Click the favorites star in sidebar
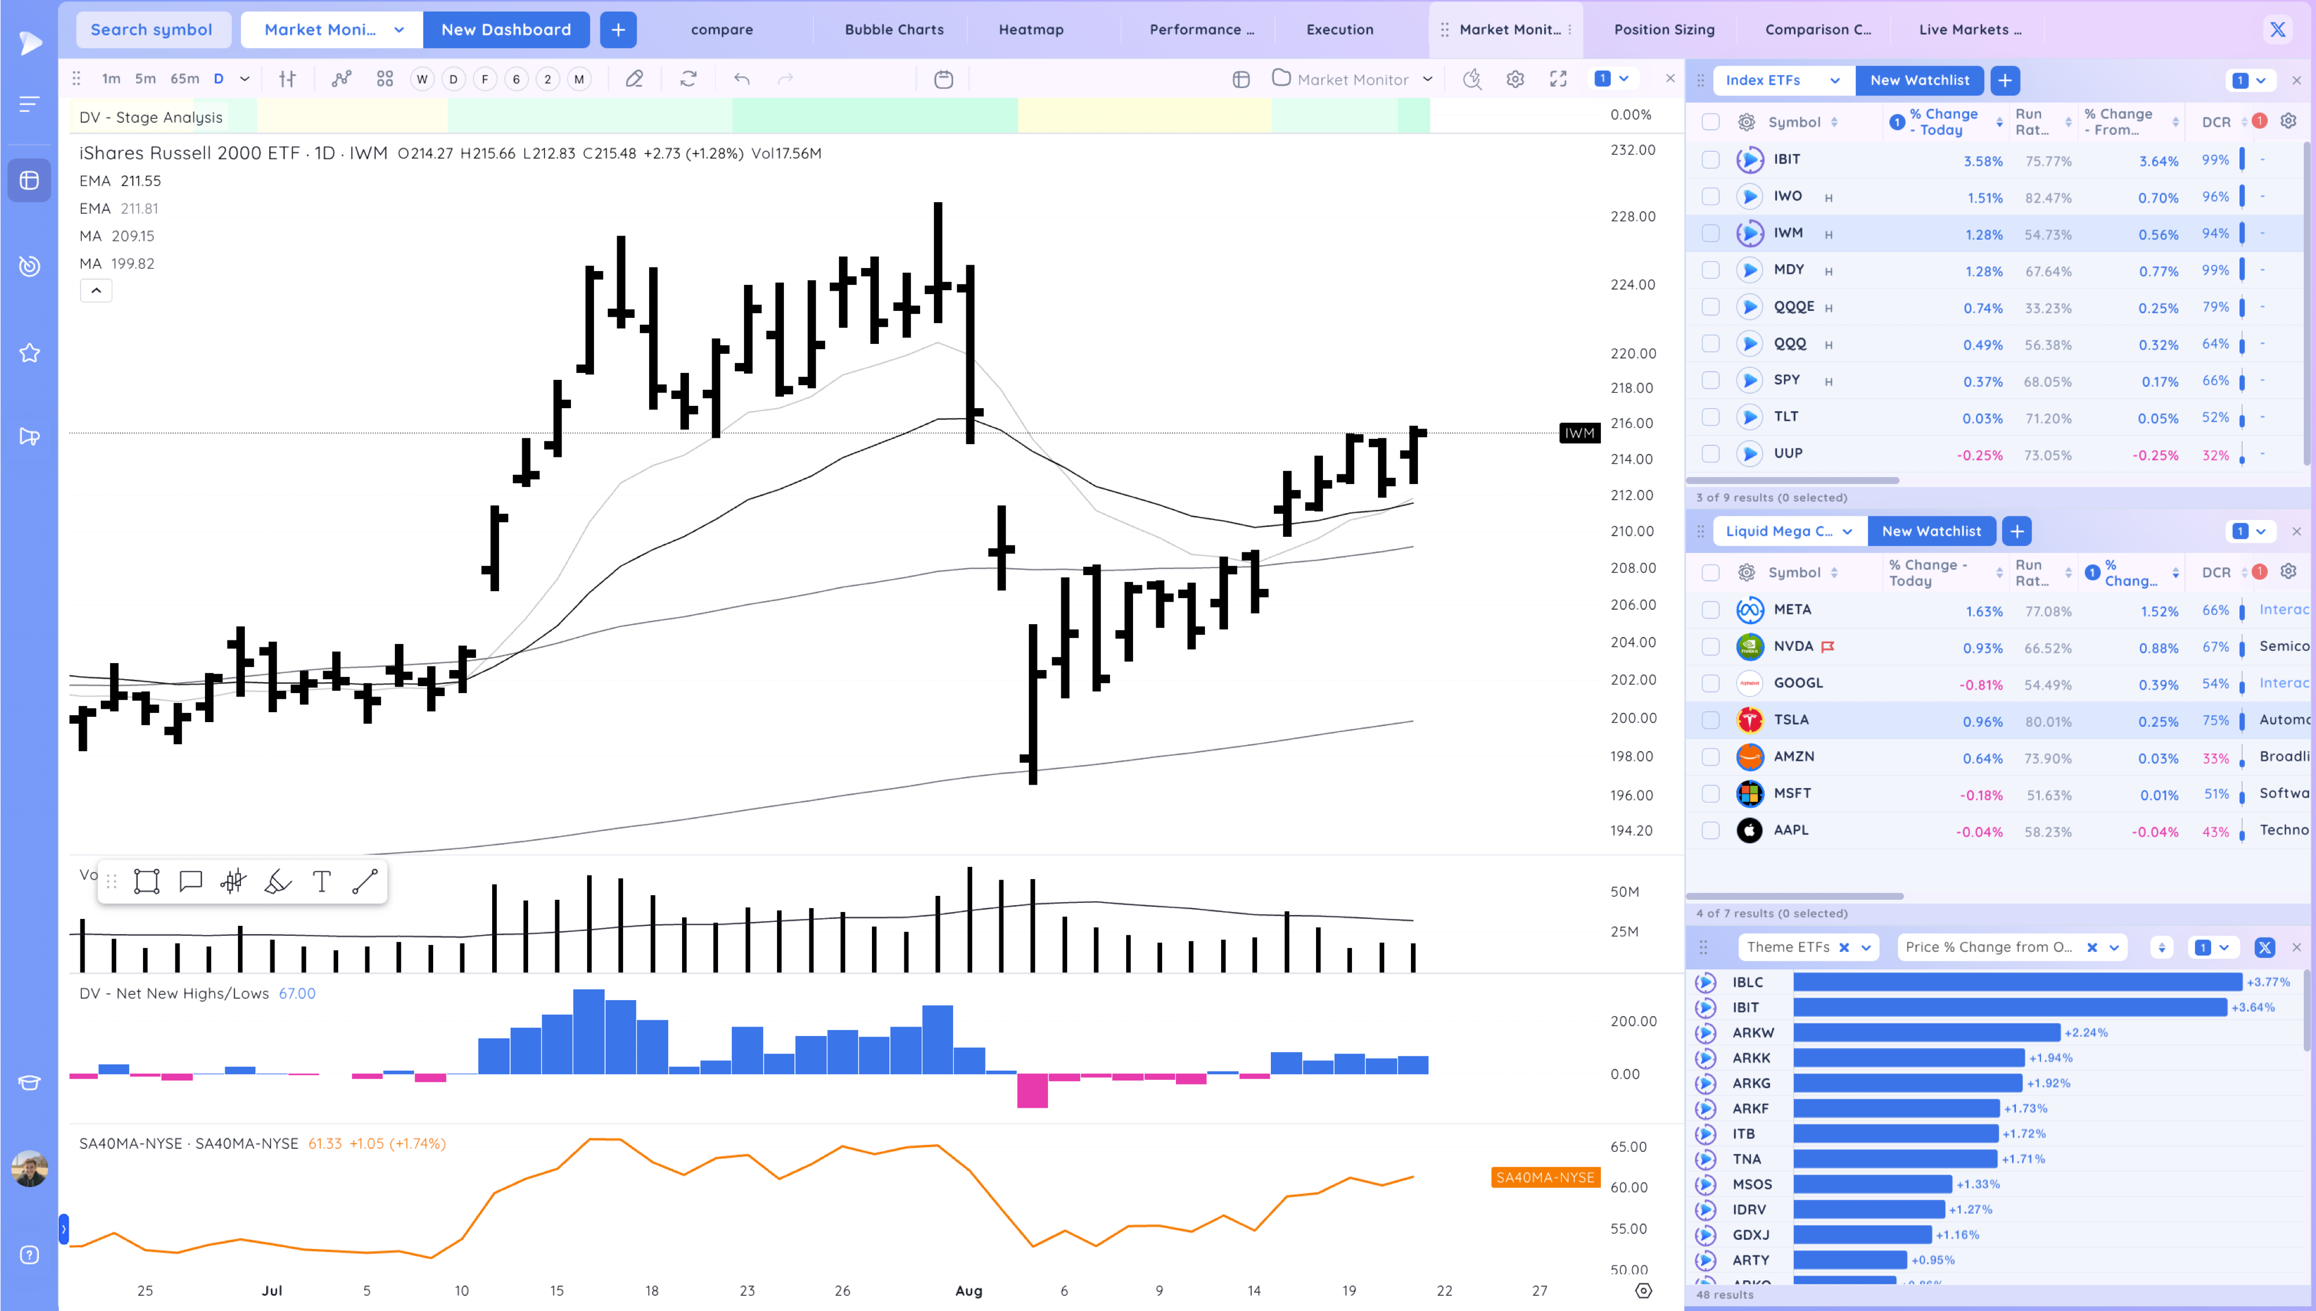 coord(30,353)
